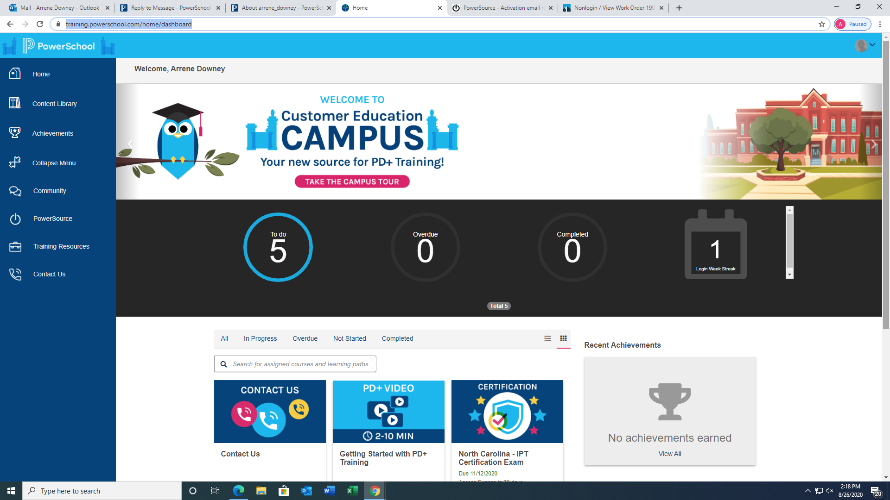
Task: Open the Completed courses tab
Action: coord(397,338)
